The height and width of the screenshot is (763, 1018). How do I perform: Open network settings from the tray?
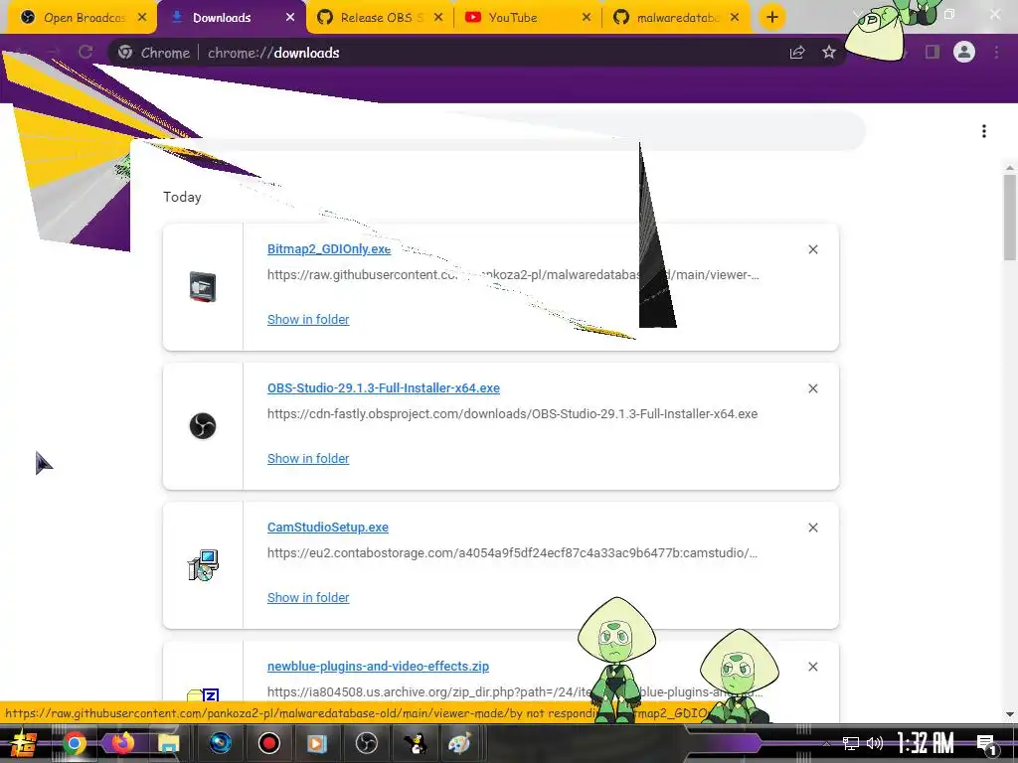coord(851,743)
